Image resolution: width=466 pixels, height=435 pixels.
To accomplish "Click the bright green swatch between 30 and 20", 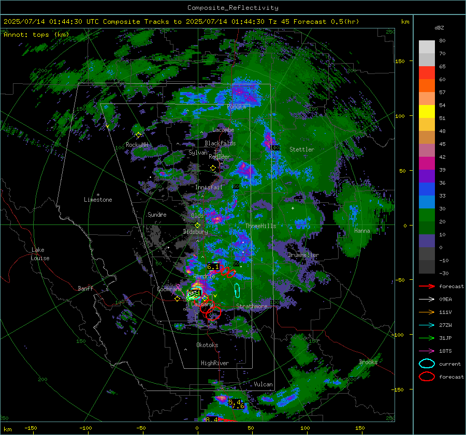I will click(427, 215).
